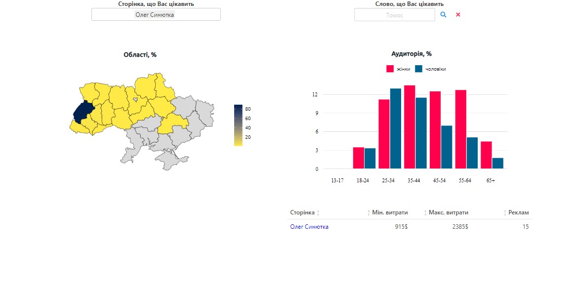
Task: Click the magnifier search icon
Action: coord(443,15)
